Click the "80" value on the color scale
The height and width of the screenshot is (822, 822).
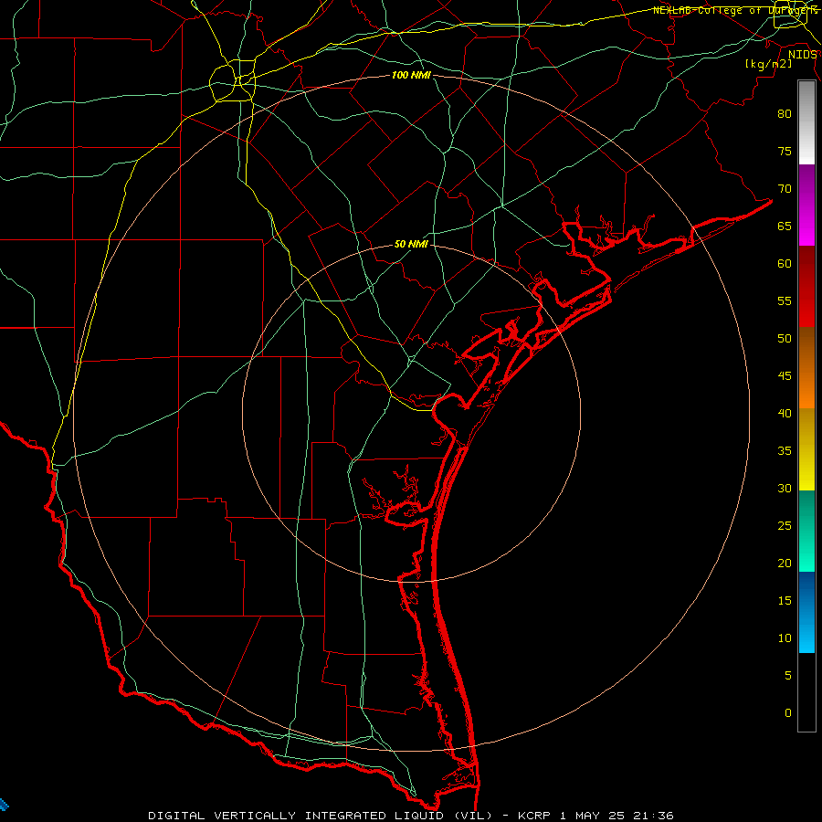(785, 114)
